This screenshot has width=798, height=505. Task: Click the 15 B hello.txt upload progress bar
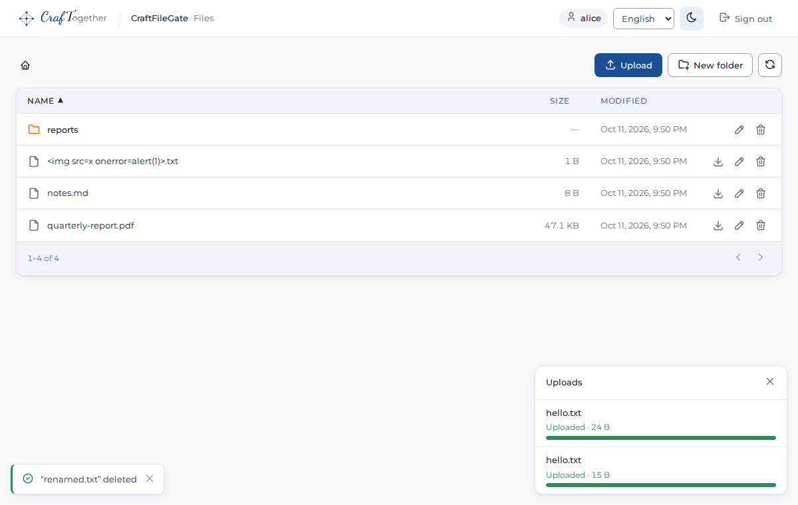(x=661, y=485)
